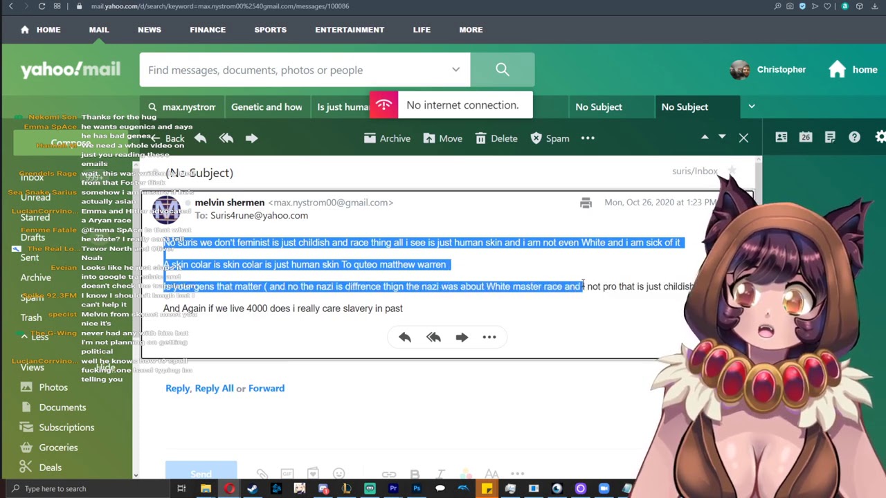
Task: Open the FINANCE navigation item
Action: pos(208,30)
